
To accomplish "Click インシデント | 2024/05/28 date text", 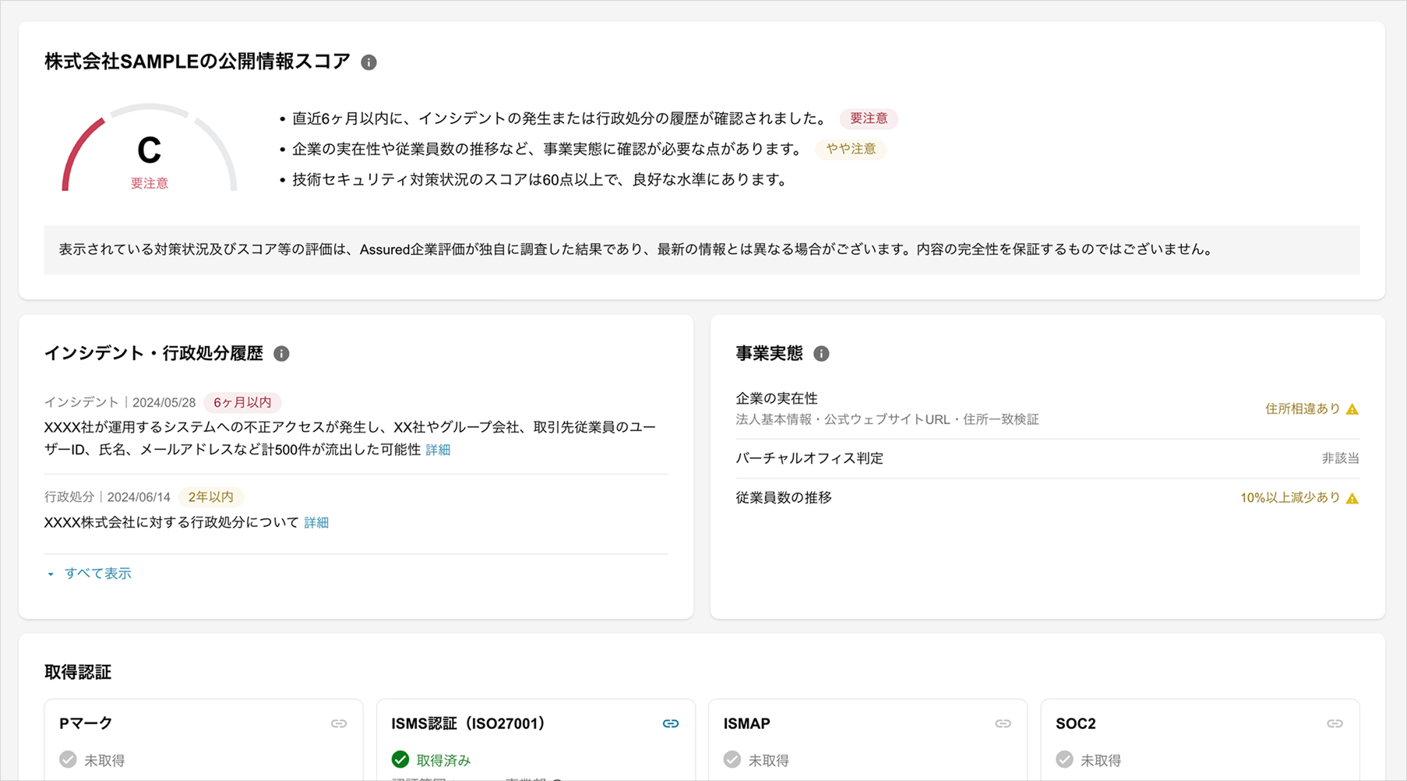I will 120,402.
